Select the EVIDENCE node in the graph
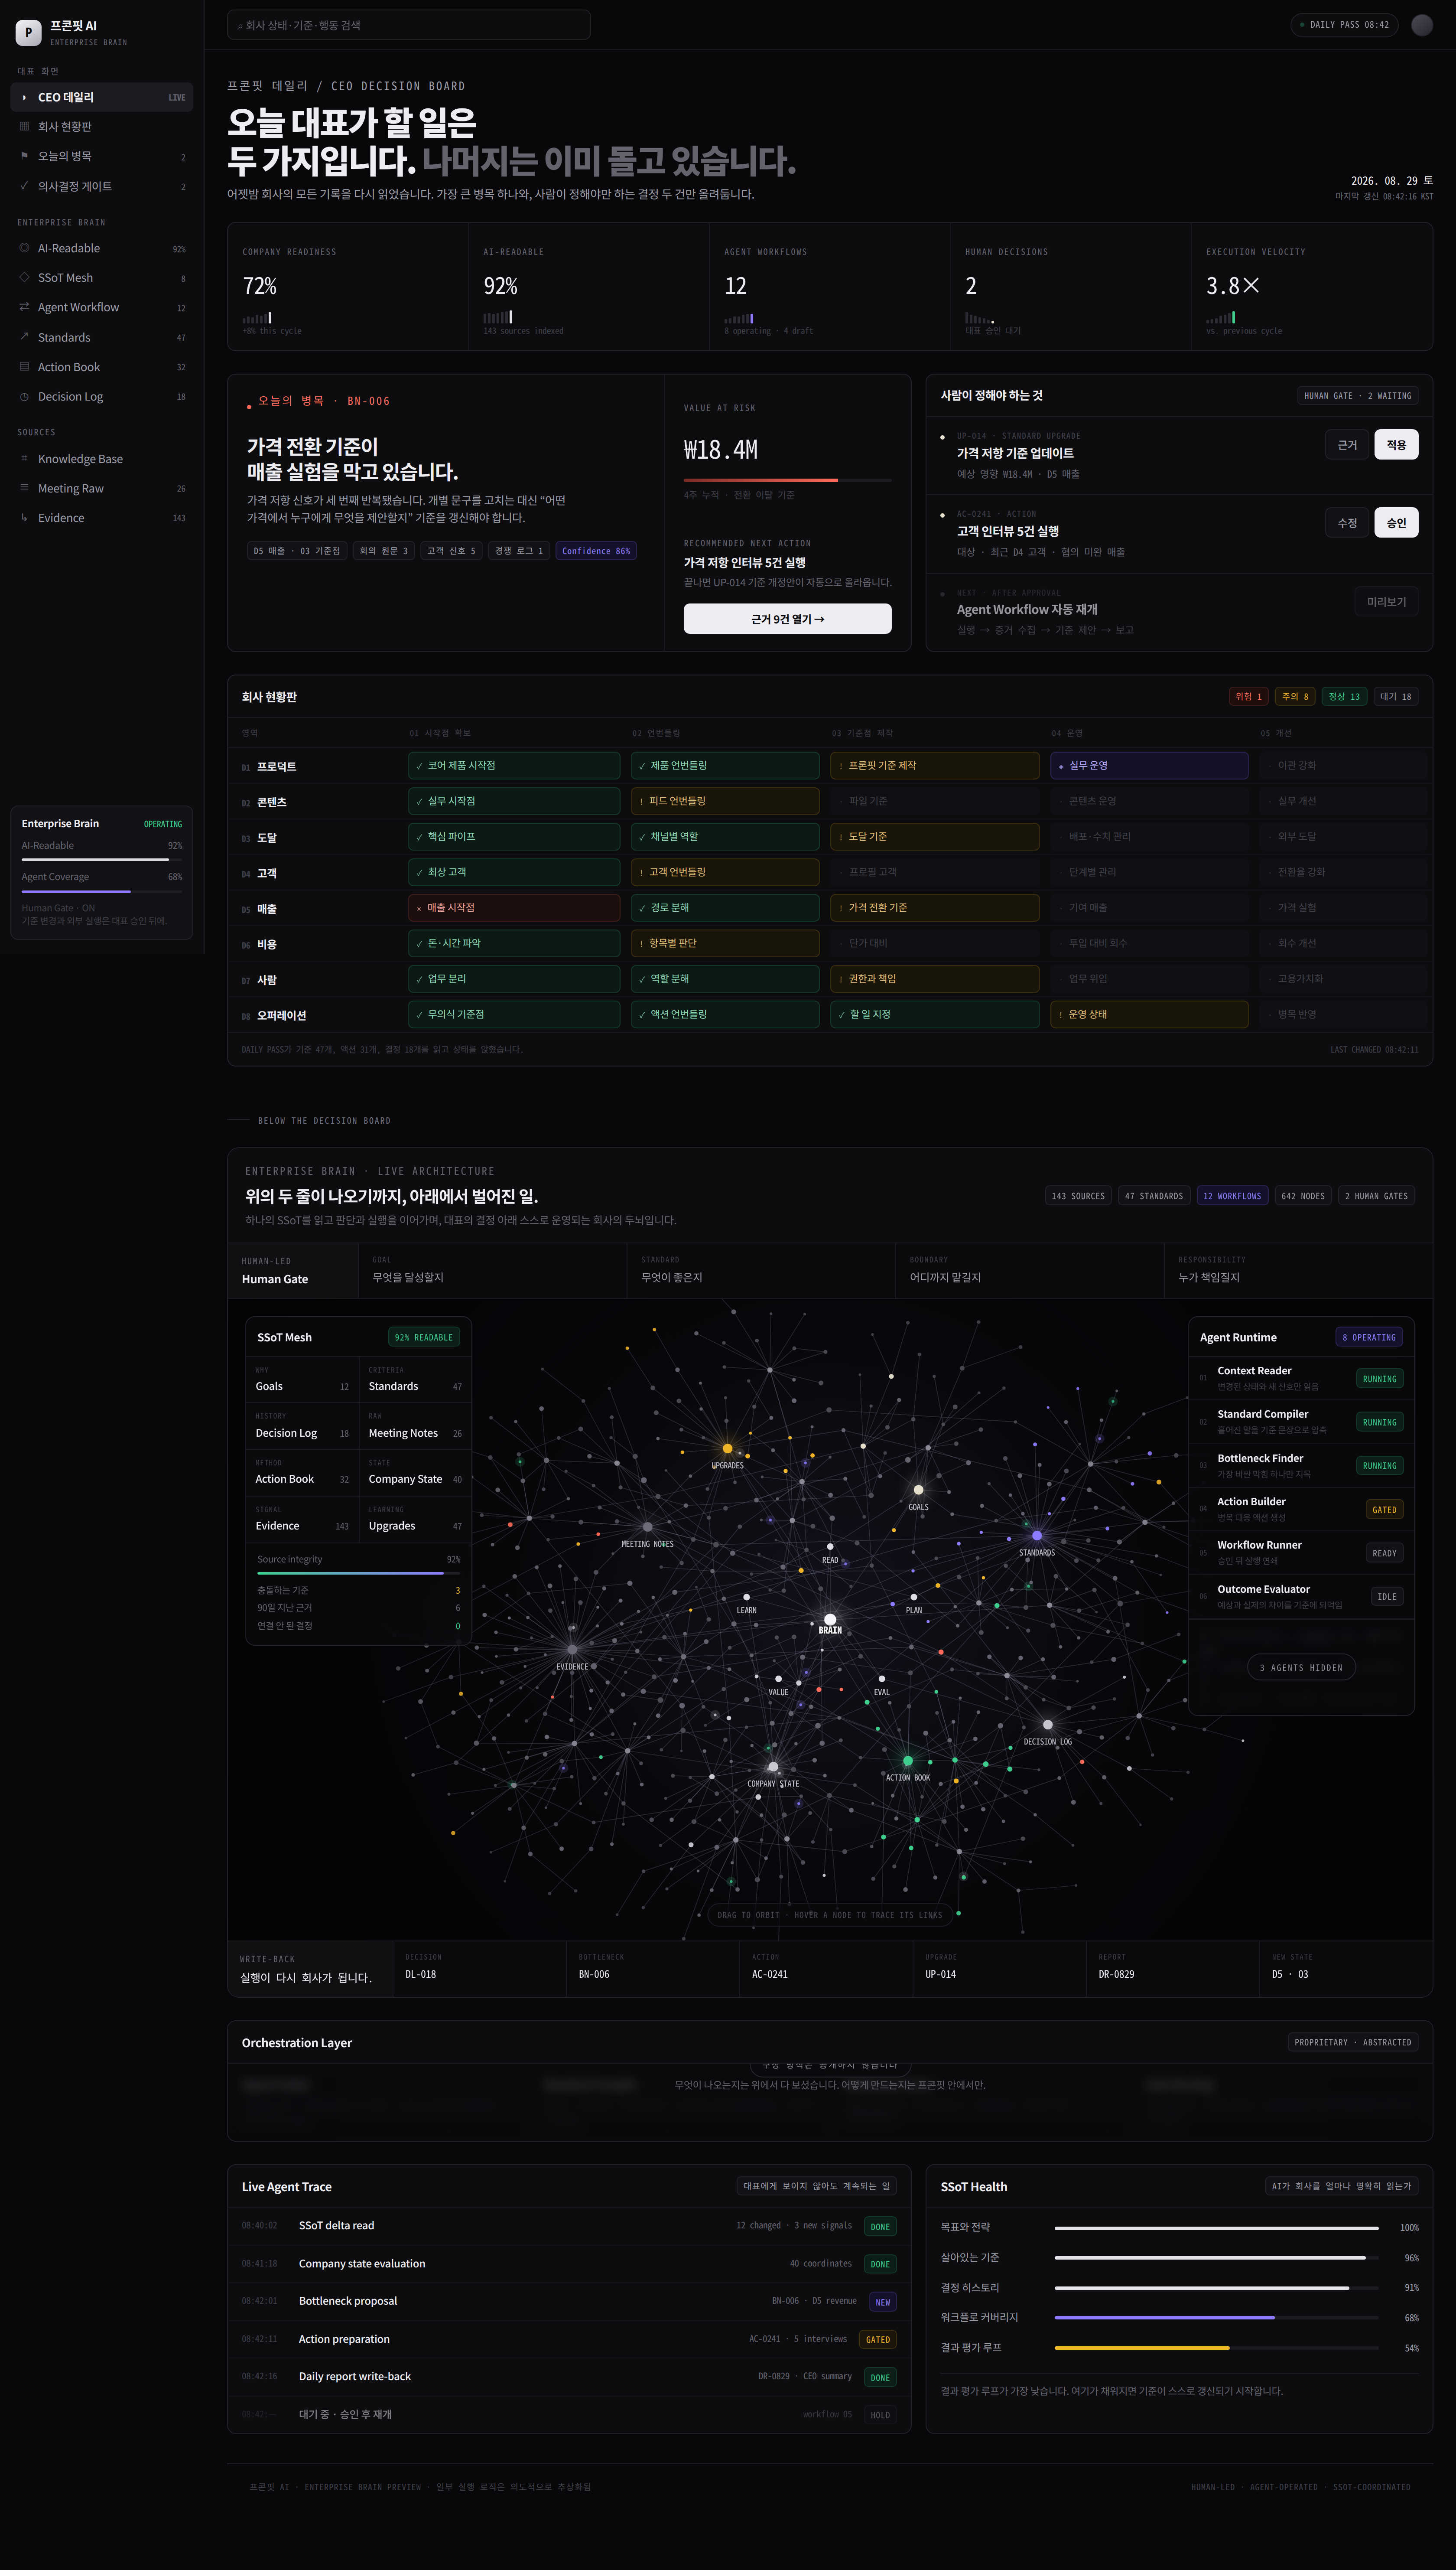Viewport: 1456px width, 2570px height. [x=572, y=1650]
